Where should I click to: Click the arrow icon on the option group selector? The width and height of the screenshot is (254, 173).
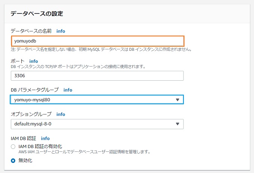177,124
